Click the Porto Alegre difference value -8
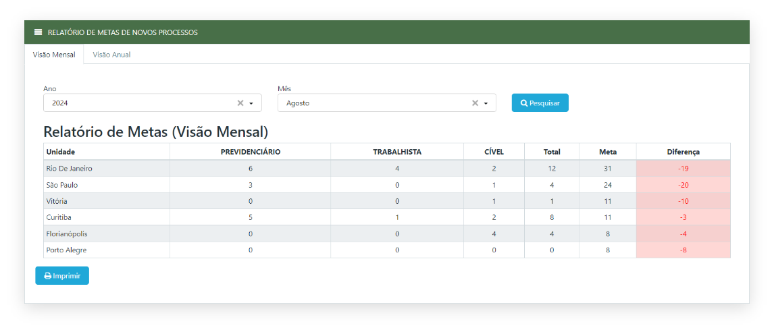Viewport: 774px width, 332px height. point(683,250)
